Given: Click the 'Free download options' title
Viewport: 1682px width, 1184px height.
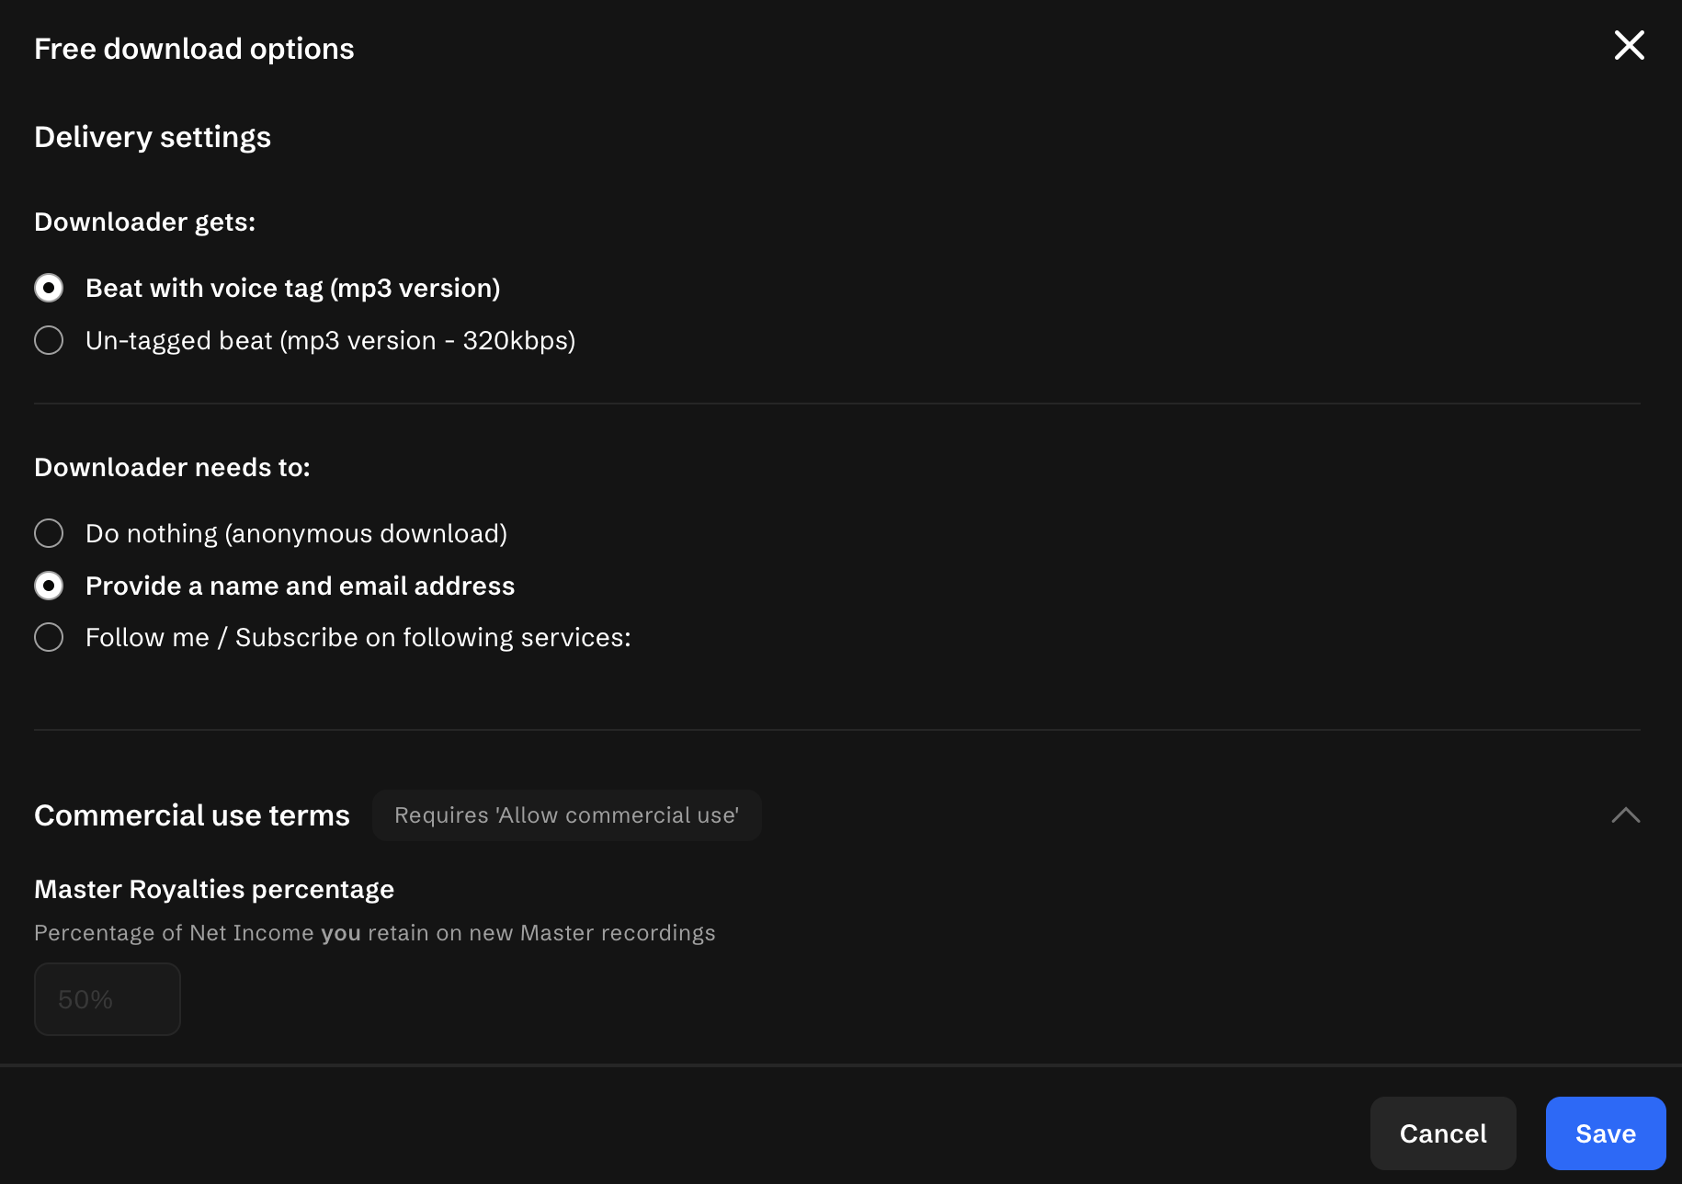Looking at the screenshot, I should pos(194,48).
